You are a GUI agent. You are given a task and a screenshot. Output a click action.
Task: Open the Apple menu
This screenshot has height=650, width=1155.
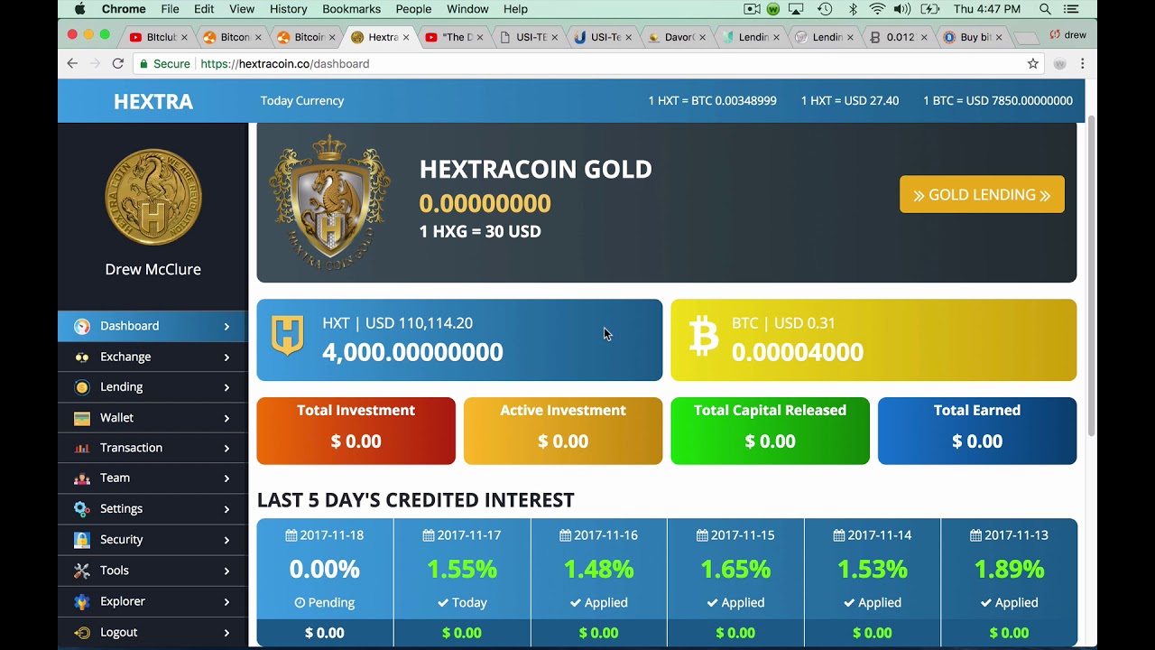[79, 9]
